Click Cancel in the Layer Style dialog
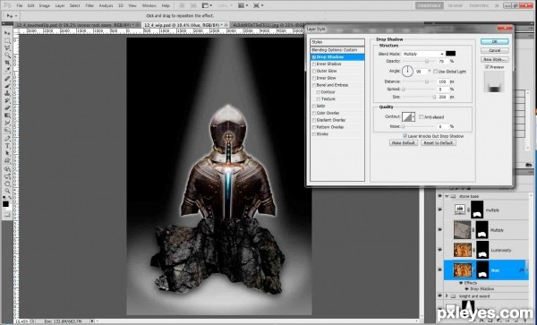The height and width of the screenshot is (325, 537). (x=495, y=50)
